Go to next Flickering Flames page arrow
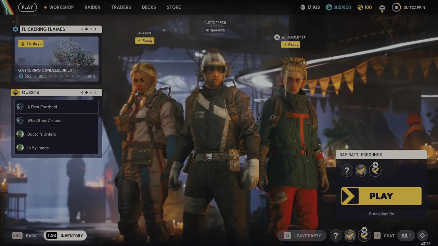 95,29
